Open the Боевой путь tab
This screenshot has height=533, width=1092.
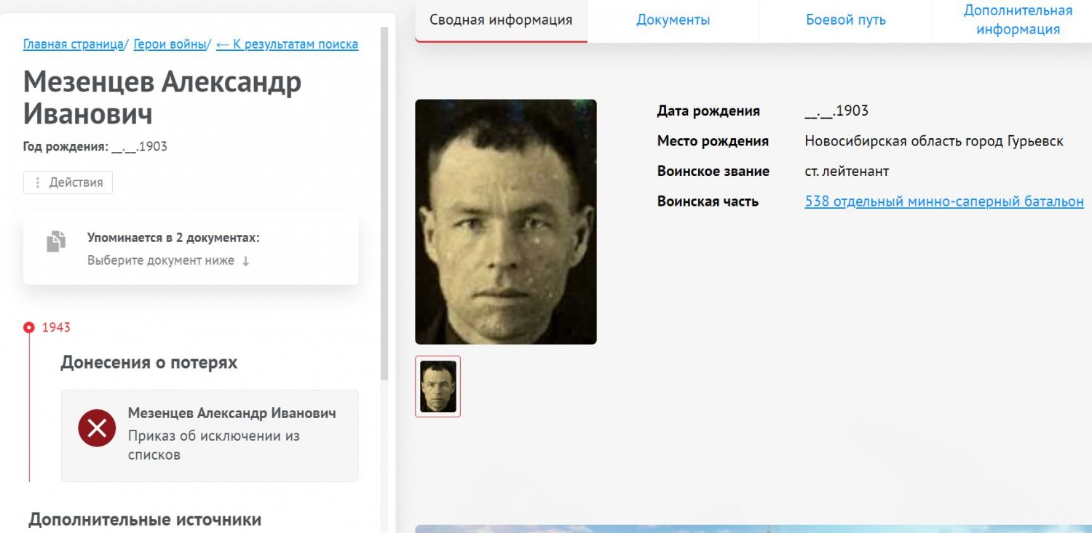point(845,20)
